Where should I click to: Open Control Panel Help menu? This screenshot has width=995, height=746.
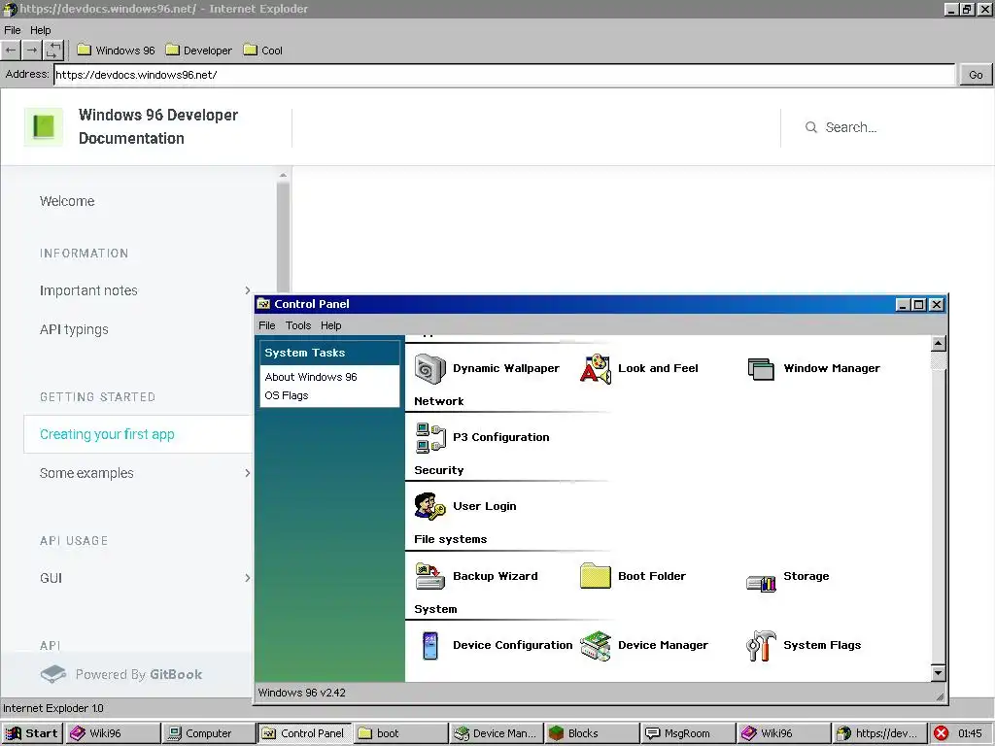tap(330, 325)
